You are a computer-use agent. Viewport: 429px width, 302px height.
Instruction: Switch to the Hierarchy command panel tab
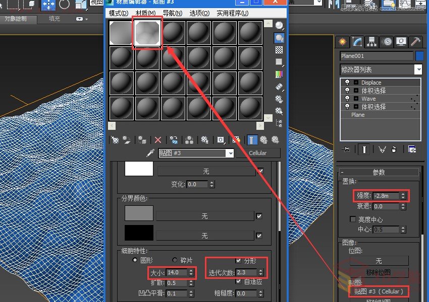(x=371, y=42)
